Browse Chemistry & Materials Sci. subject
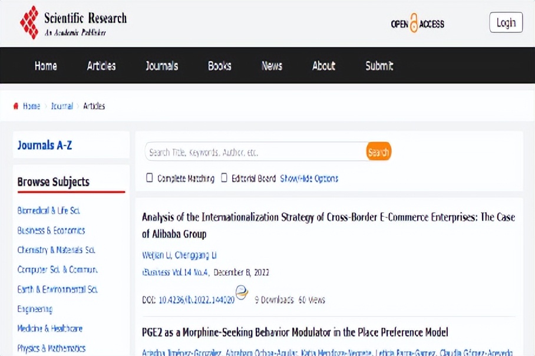Viewport: 535px width, 356px height. (57, 250)
